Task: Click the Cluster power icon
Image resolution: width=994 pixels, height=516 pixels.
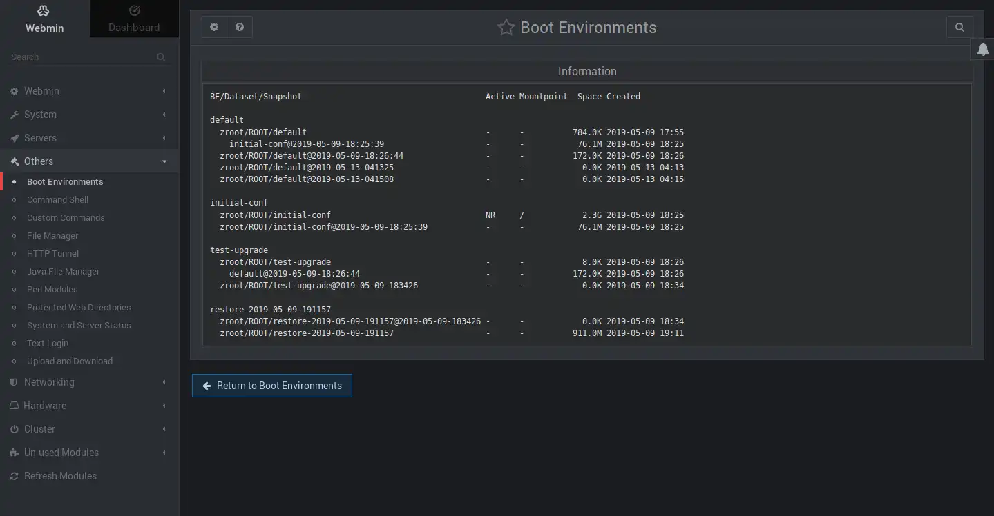Action: (x=15, y=429)
